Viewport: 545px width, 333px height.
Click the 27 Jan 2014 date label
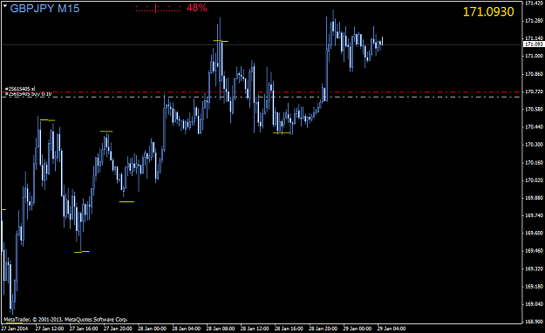click(x=15, y=329)
